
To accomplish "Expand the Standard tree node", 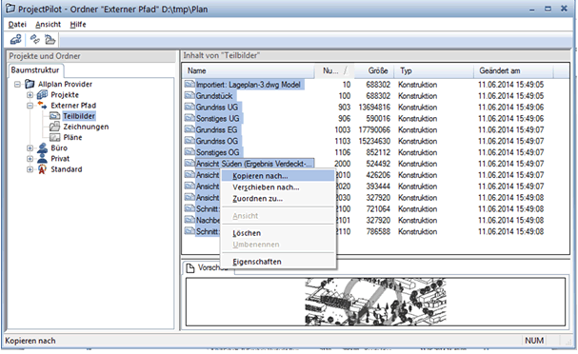I will [30, 169].
